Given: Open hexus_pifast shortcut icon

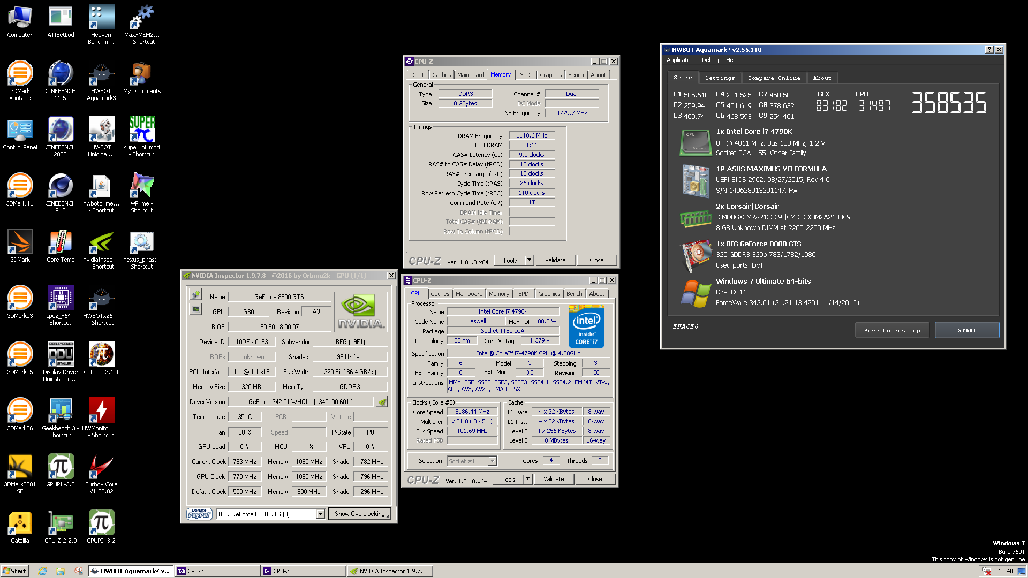Looking at the screenshot, I should [142, 249].
